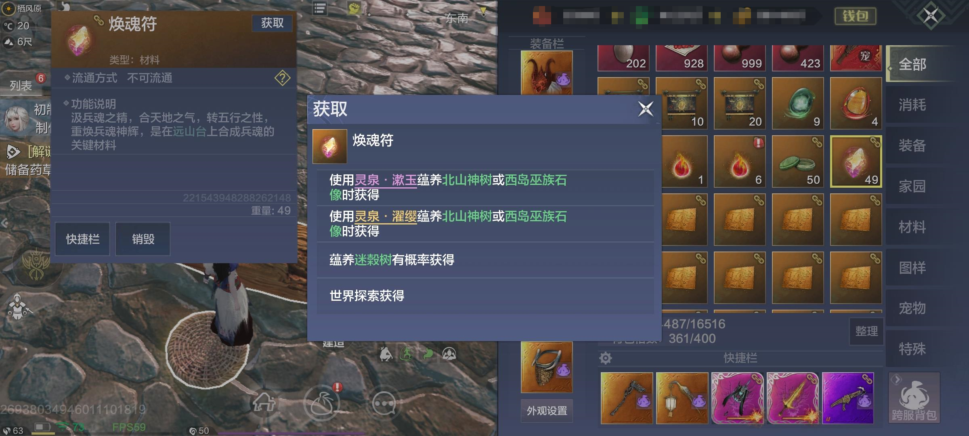Click the 灵泉·漱玉 item link
This screenshot has width=969, height=436.
point(386,180)
